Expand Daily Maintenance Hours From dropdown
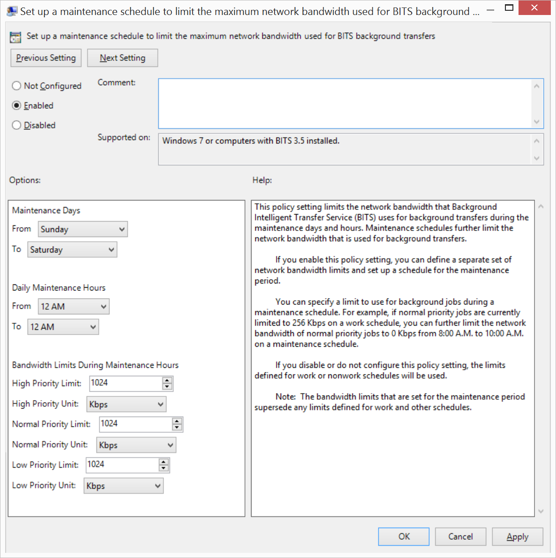Viewport: 556px width, 558px height. pos(74,306)
